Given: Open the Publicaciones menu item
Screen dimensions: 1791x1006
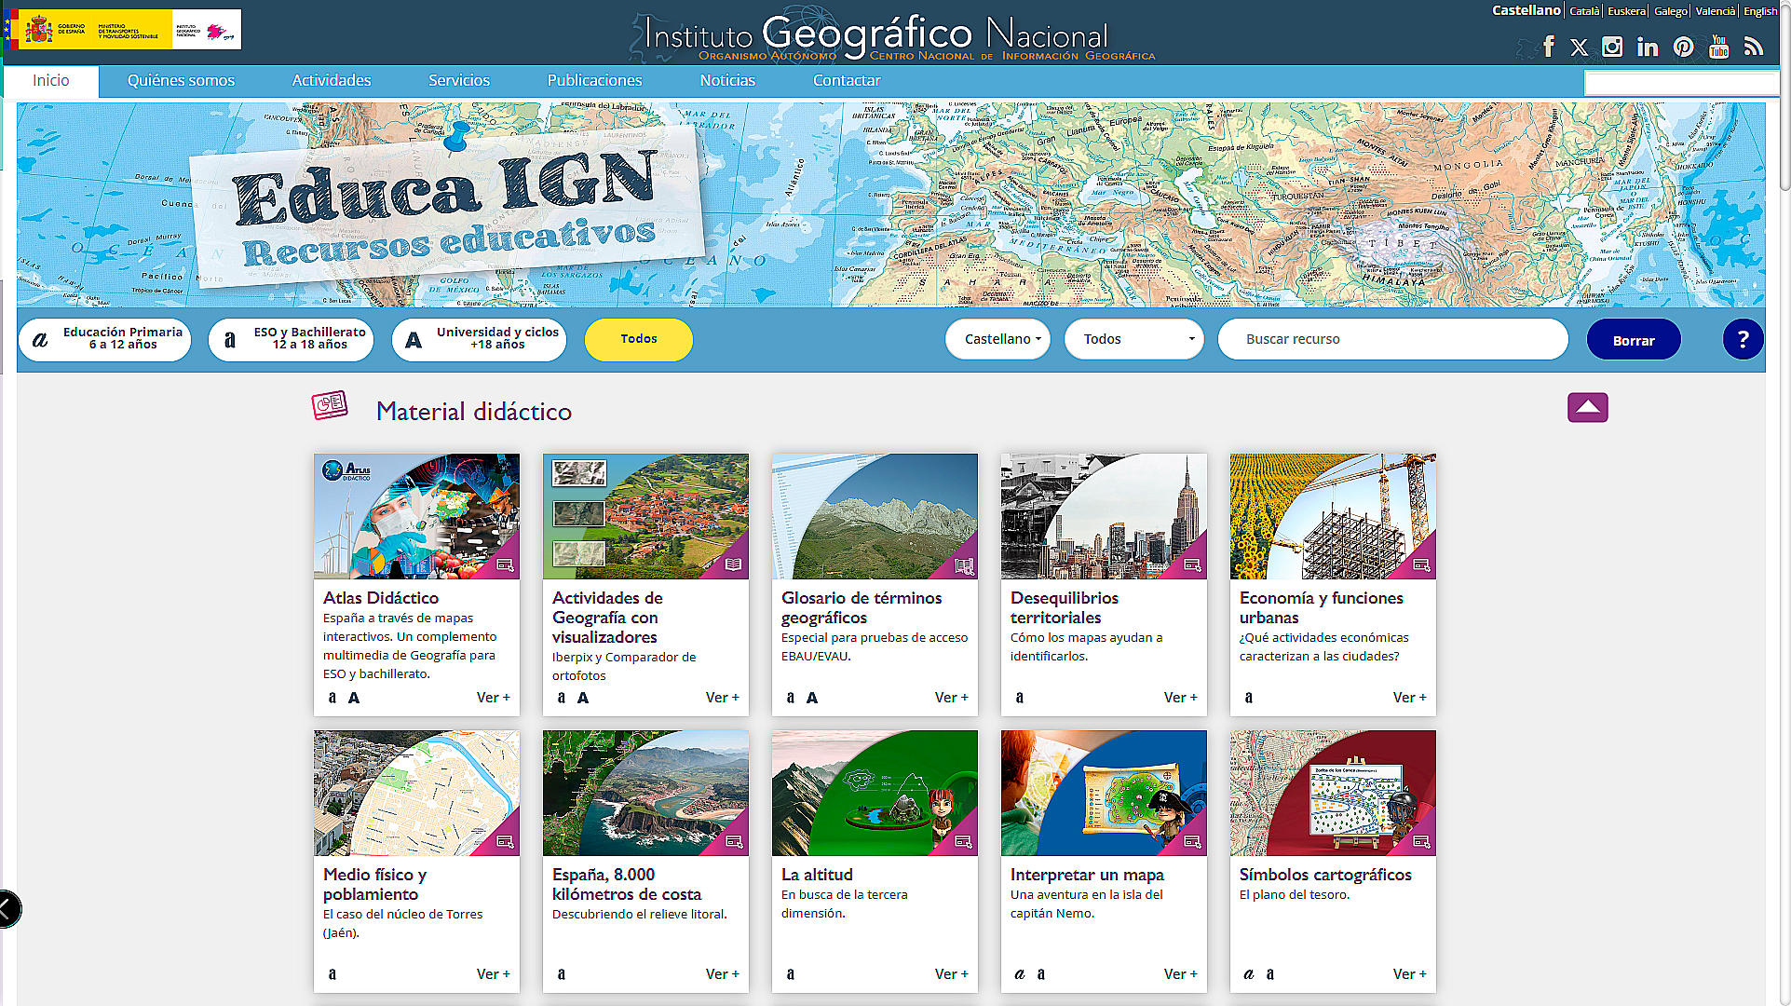Looking at the screenshot, I should (594, 81).
